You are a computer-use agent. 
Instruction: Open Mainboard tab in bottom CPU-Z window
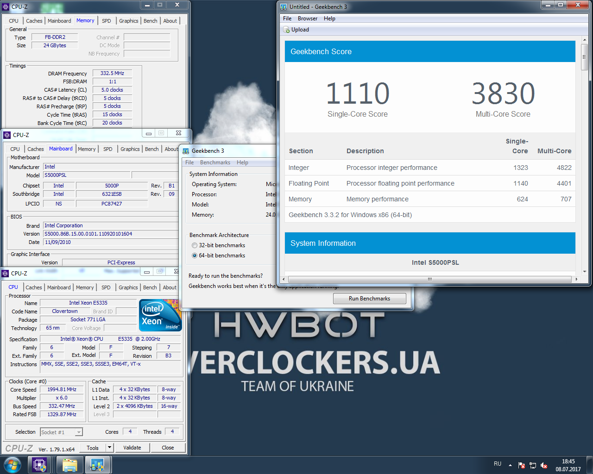coord(59,287)
